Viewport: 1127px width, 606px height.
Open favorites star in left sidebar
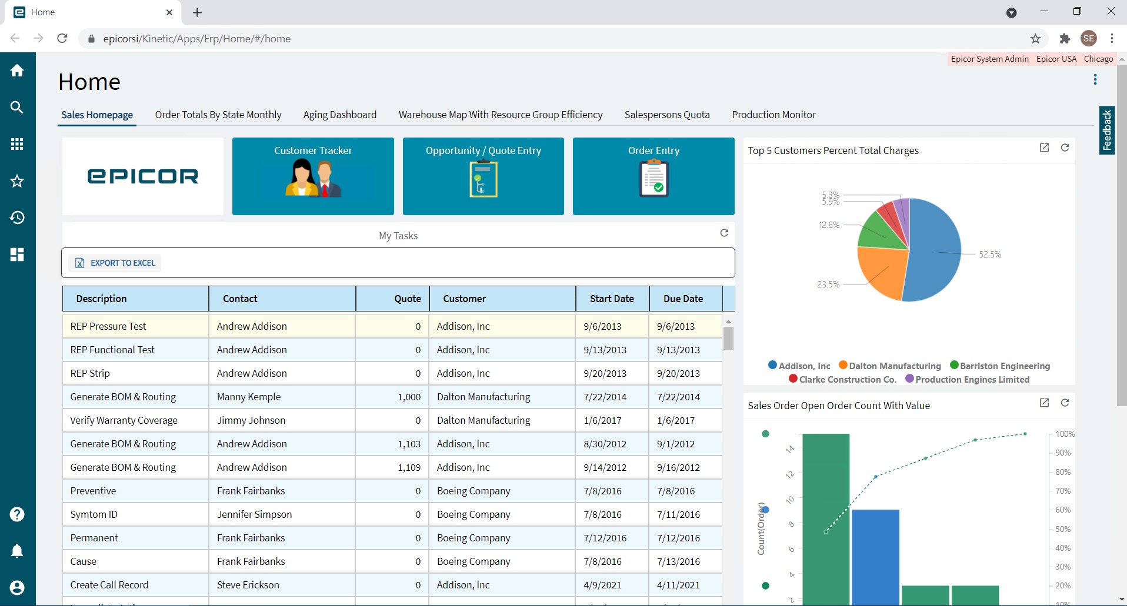tap(17, 181)
